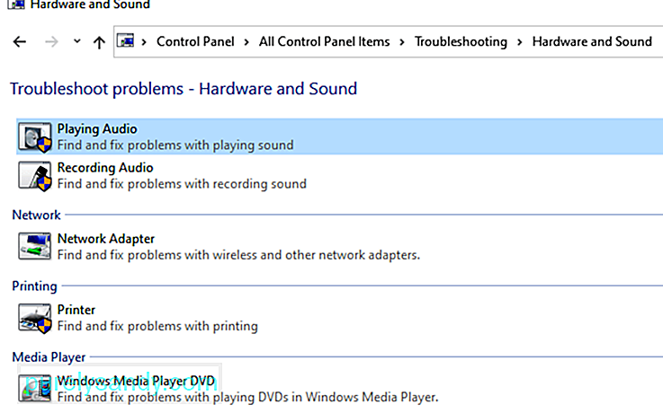The image size is (663, 413).
Task: Click the forward navigation arrow
Action: point(51,42)
